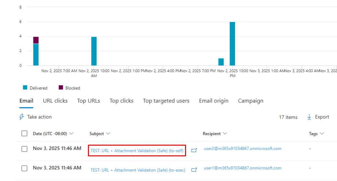This screenshot has height=181, width=337.
Task: Click the Take action lightning icon
Action: click(22, 117)
